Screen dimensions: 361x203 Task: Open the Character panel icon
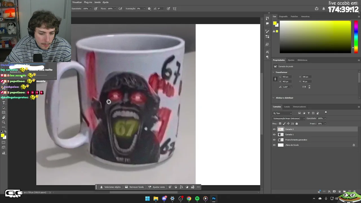click(x=267, y=52)
